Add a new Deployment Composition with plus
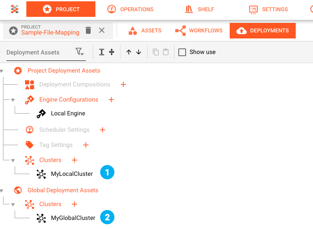 (123, 84)
